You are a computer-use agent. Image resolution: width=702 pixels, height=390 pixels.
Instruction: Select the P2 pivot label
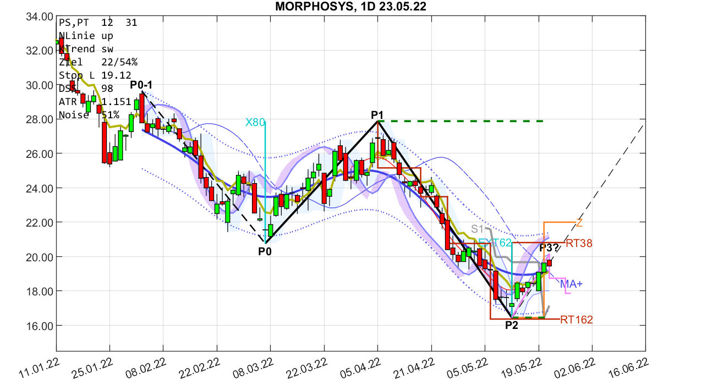pyautogui.click(x=512, y=325)
